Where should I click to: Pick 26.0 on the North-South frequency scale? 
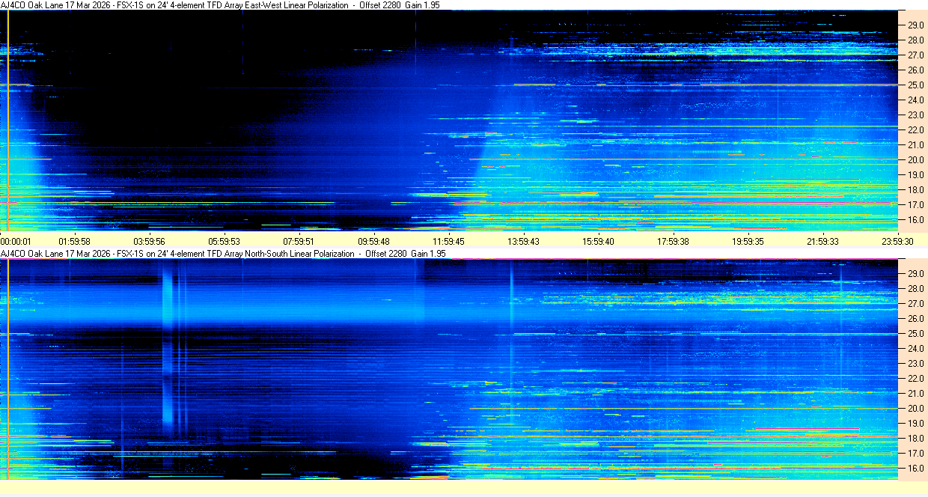[x=916, y=319]
